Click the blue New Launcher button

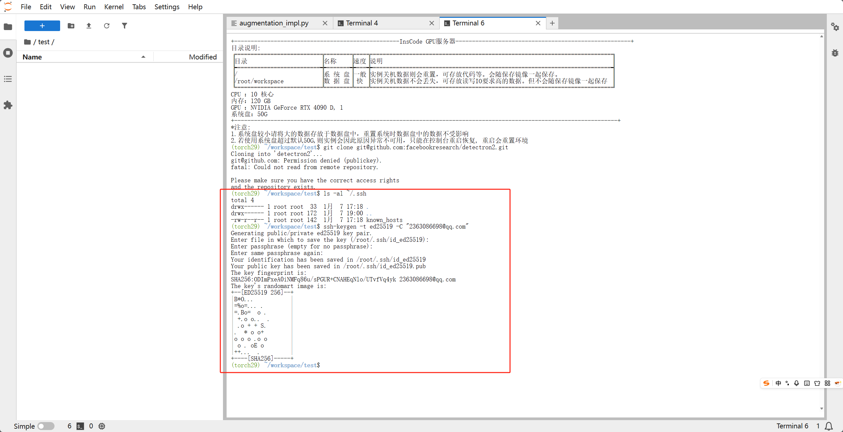tap(42, 26)
